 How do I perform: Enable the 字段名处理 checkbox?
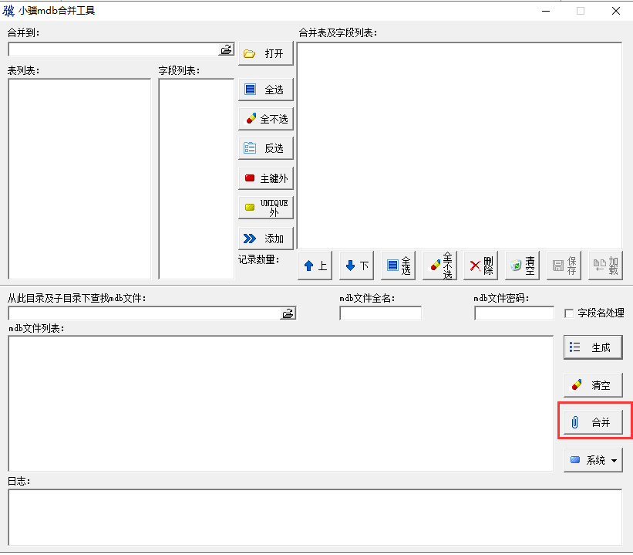tap(569, 313)
